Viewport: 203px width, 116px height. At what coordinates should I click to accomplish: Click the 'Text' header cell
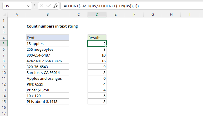[47, 38]
